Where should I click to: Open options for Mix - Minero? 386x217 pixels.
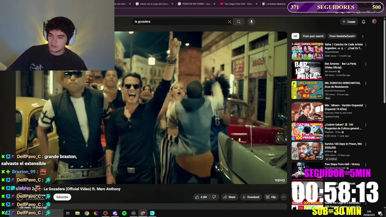[366, 105]
